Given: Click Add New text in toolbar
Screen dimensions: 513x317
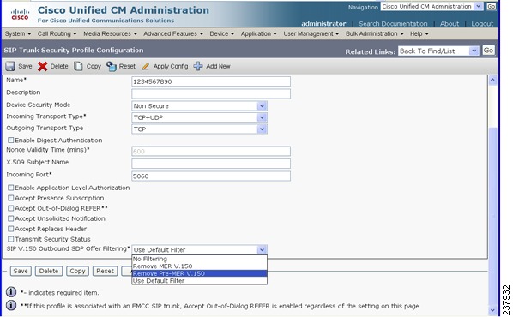Looking at the screenshot, I should point(218,66).
